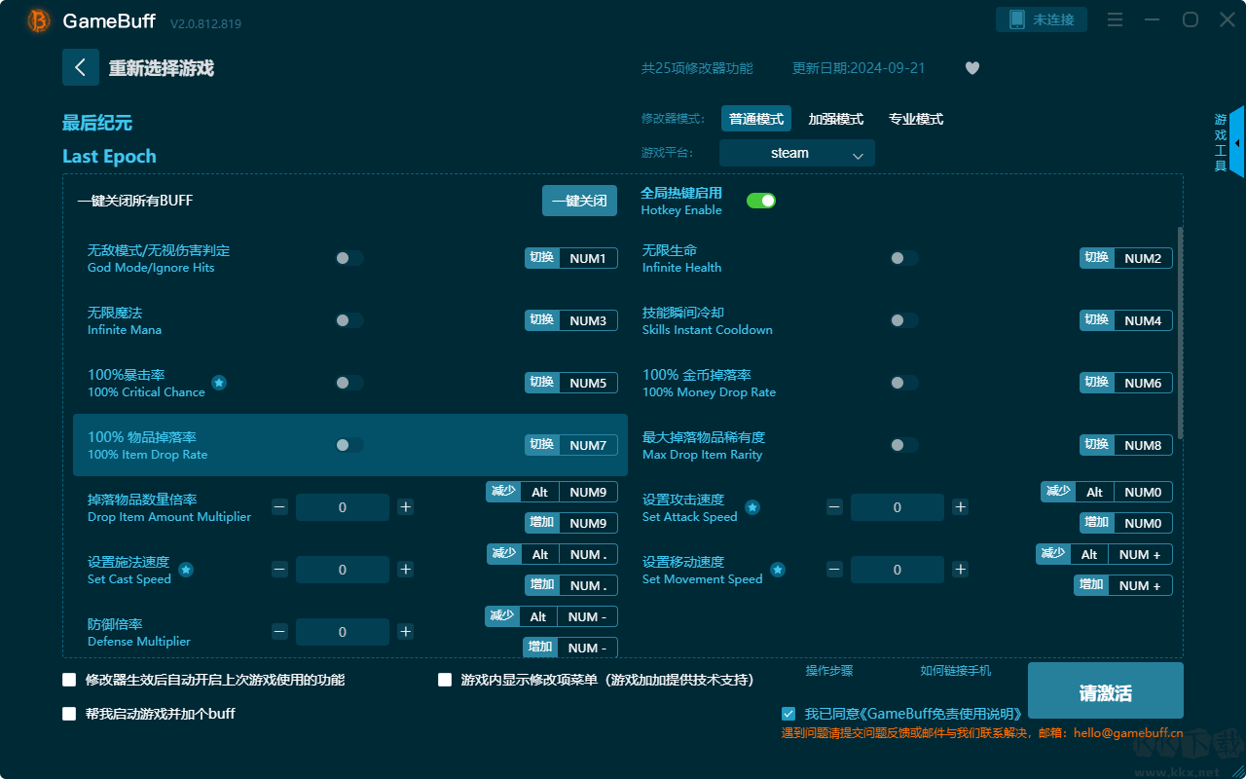Screen dimensions: 1246x779
Task: Toggle Max Drop Item Rarity switch
Action: (x=904, y=445)
